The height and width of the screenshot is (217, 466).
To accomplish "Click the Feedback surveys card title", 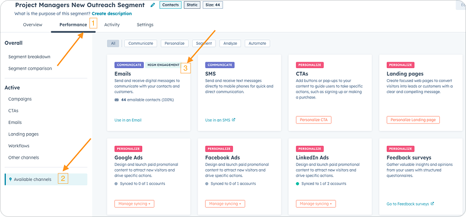I will click(x=409, y=158).
